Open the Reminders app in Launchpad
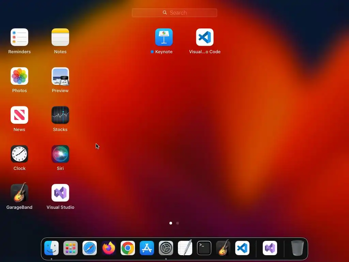 [19, 37]
